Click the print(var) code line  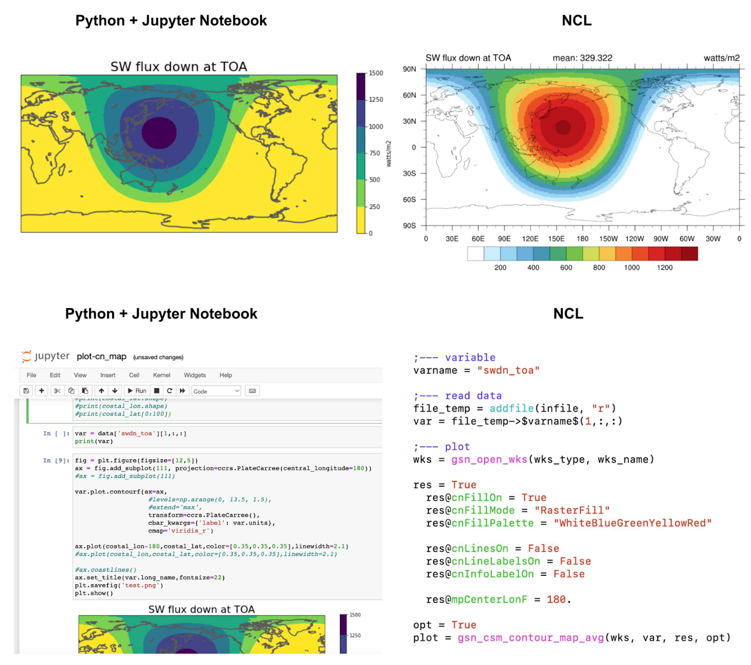(x=94, y=441)
